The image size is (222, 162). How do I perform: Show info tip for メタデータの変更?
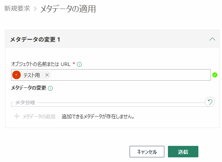50,88
